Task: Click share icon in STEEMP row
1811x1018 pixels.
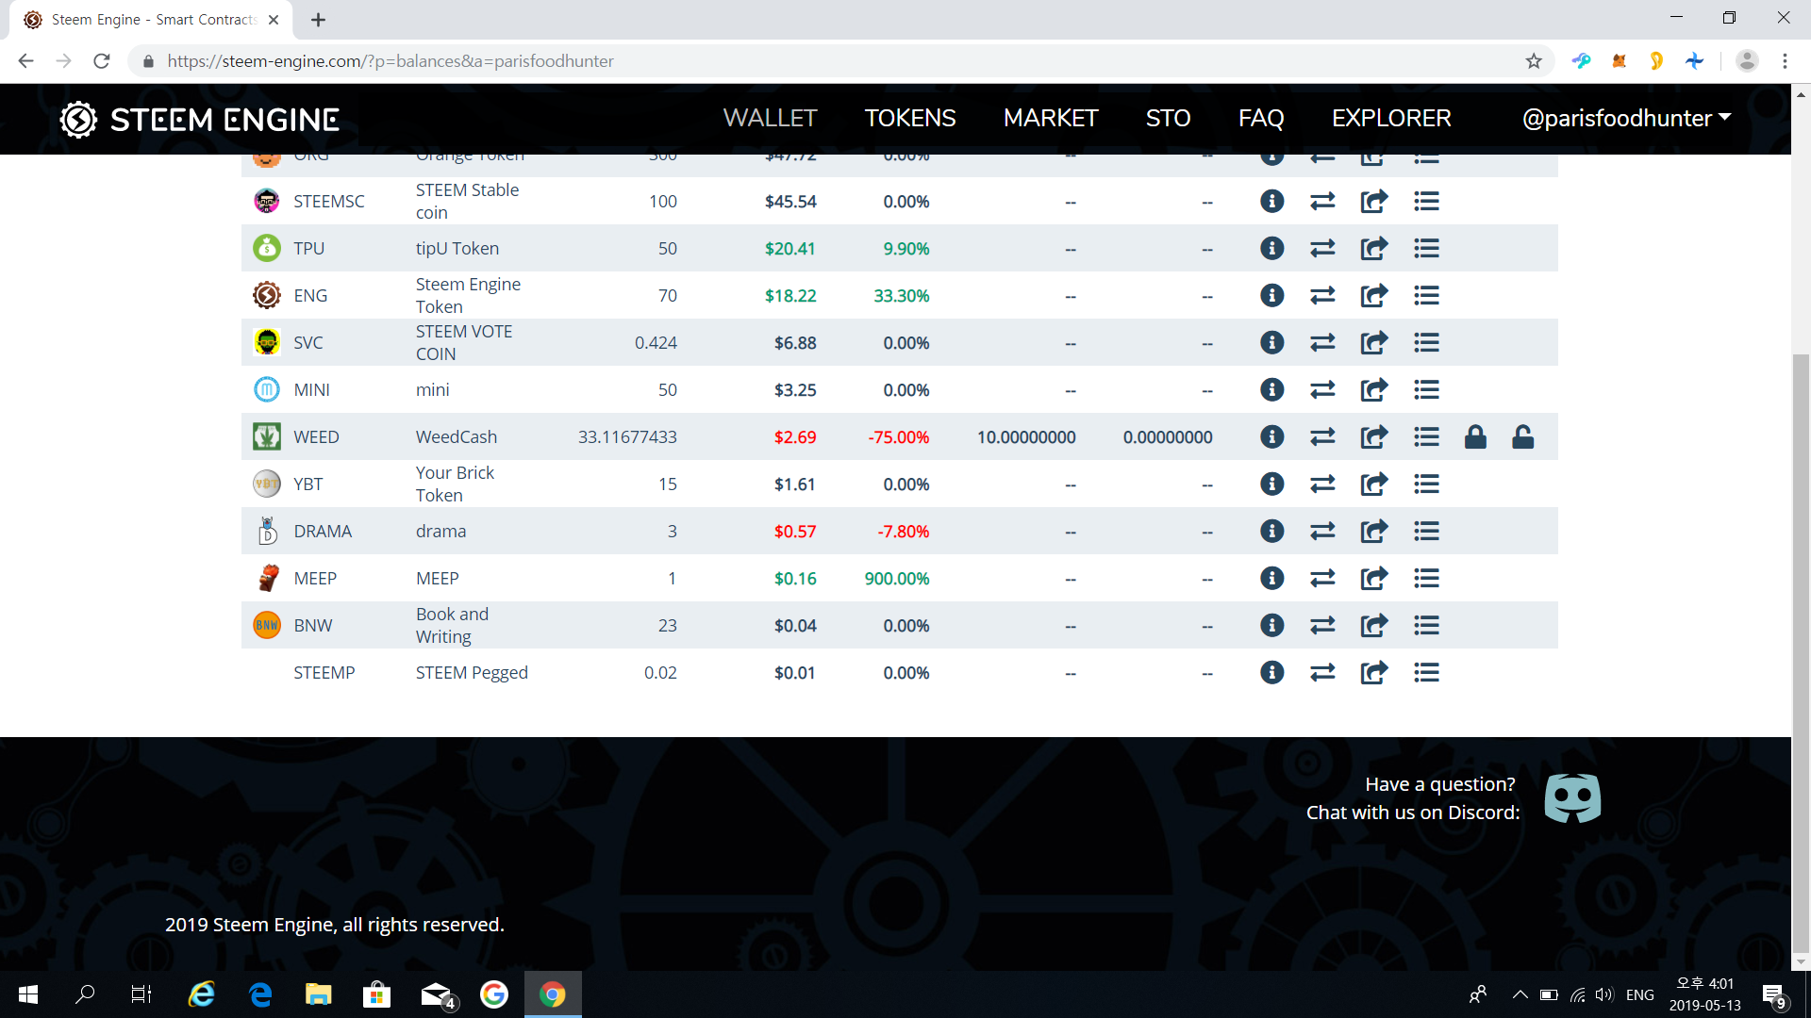Action: point(1374,672)
